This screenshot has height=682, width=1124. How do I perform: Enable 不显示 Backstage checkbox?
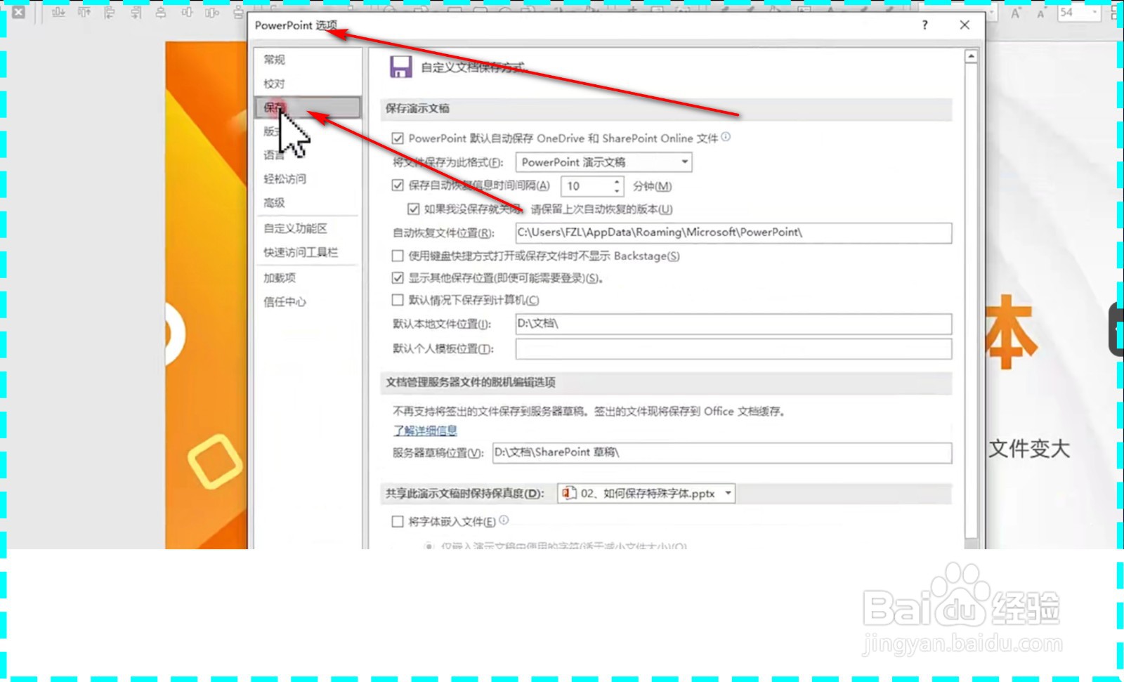point(398,256)
